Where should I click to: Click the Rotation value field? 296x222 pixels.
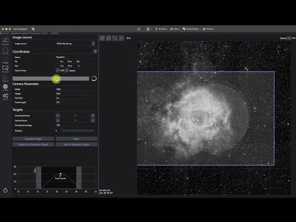[x=57, y=131]
